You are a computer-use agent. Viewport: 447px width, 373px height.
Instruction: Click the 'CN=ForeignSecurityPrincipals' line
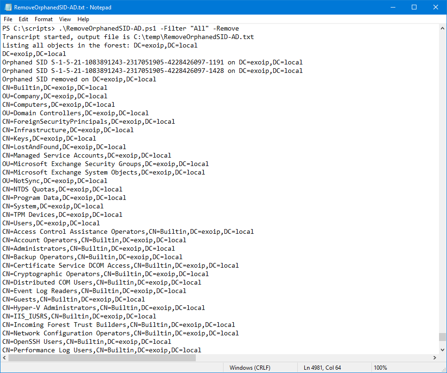(89, 122)
